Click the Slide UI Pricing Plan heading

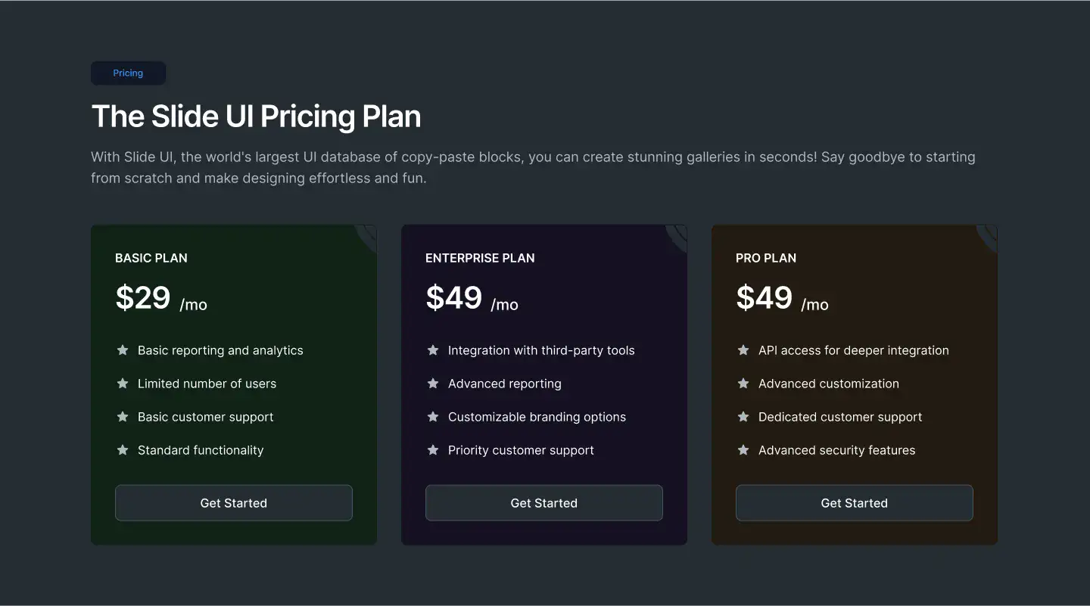click(x=256, y=117)
